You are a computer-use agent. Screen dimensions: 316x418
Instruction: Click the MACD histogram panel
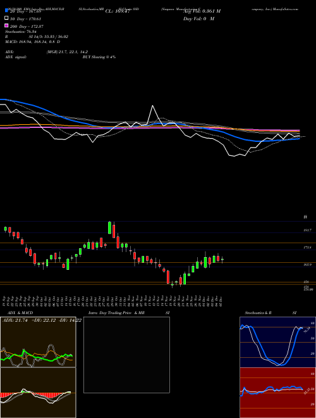tap(38, 393)
